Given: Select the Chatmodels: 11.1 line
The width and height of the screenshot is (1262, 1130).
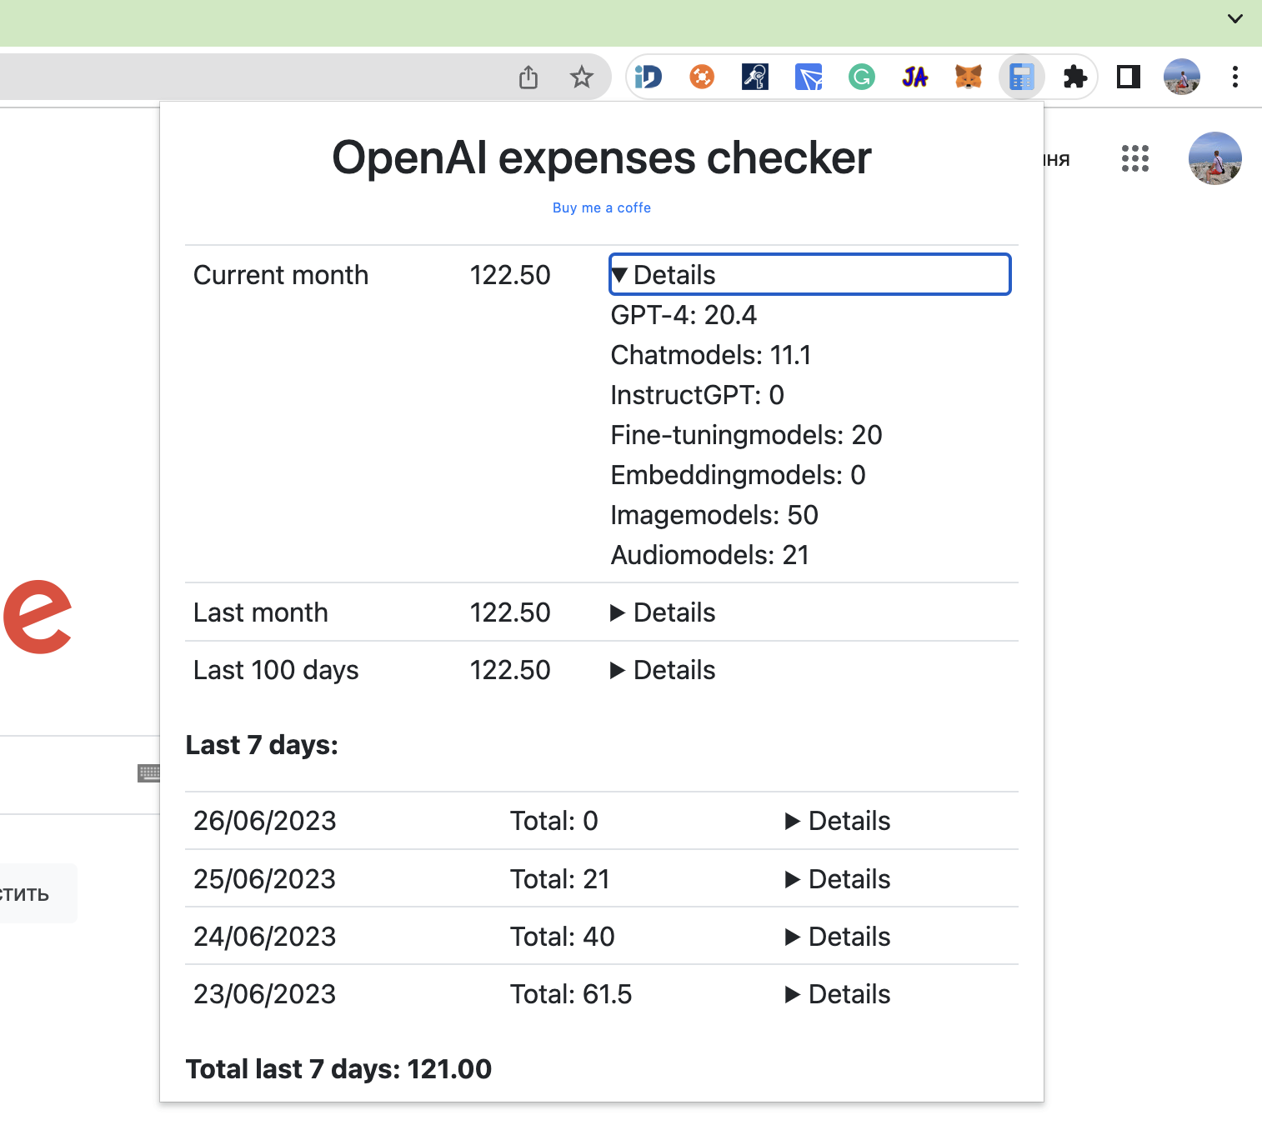Looking at the screenshot, I should click(711, 355).
